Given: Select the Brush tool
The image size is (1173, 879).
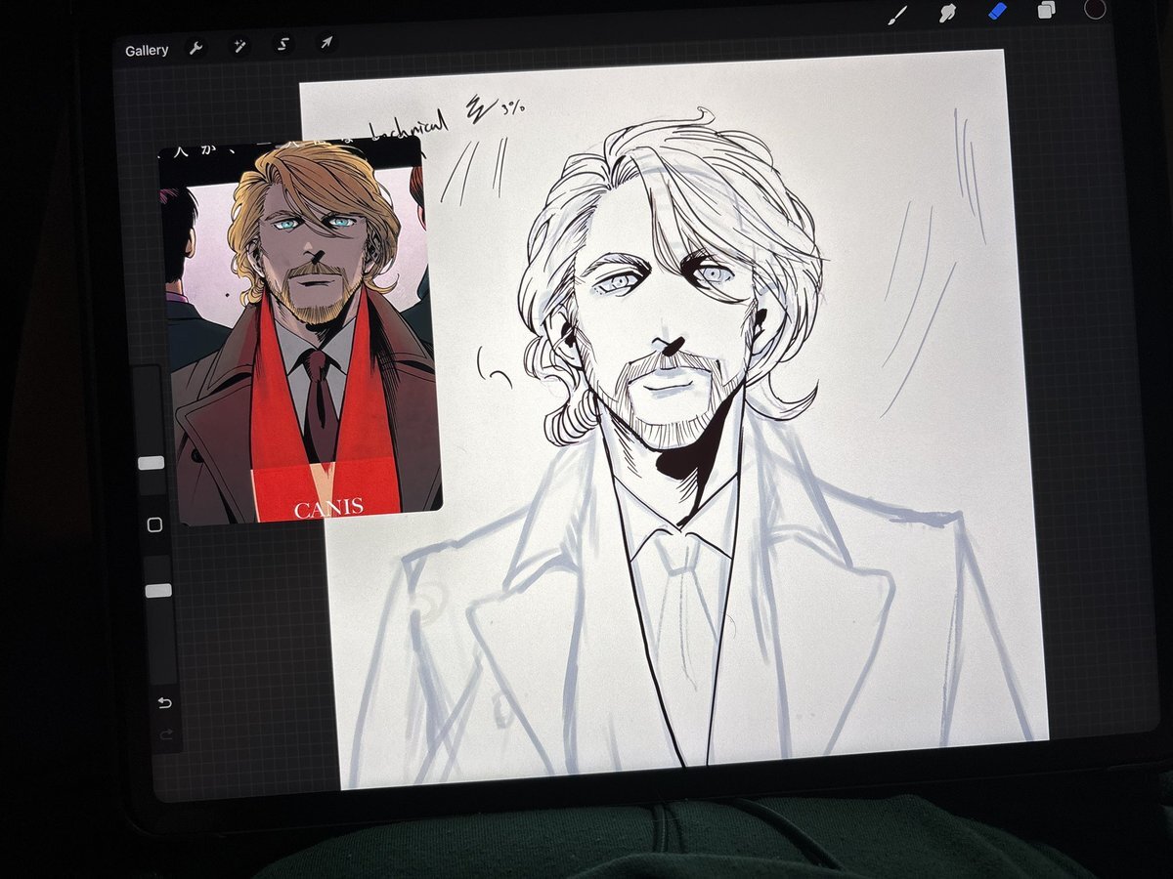Looking at the screenshot, I should [897, 14].
